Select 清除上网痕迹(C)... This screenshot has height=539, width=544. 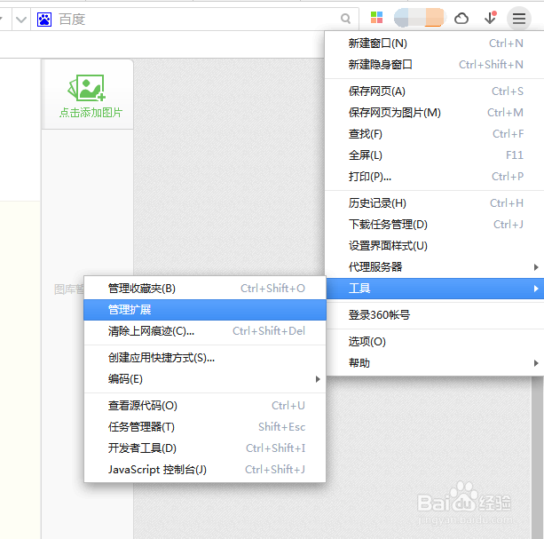point(205,331)
